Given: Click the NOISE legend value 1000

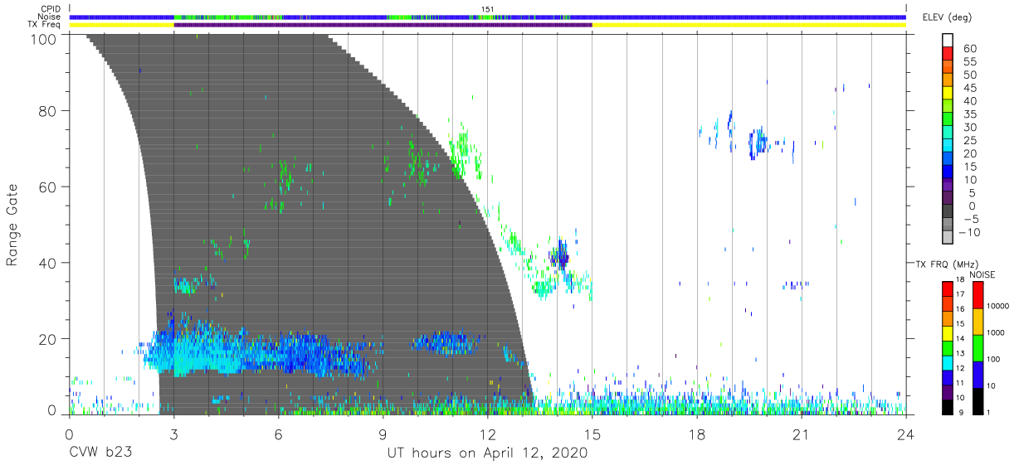Looking at the screenshot, I should pyautogui.click(x=996, y=334).
